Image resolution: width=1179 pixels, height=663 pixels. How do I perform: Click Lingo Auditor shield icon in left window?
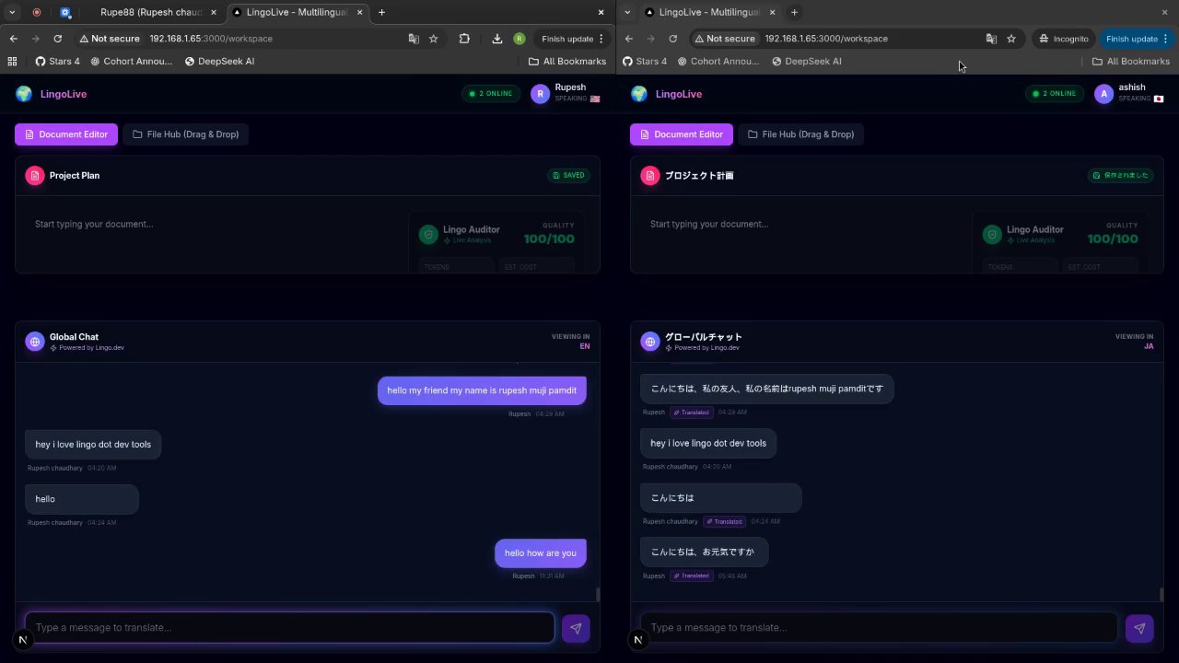[x=428, y=235]
